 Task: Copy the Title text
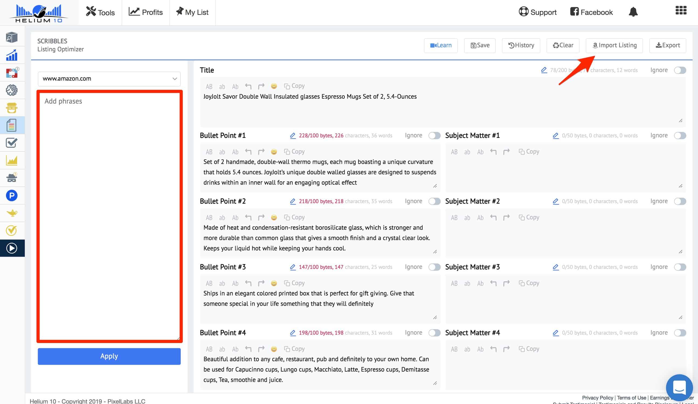click(x=294, y=86)
